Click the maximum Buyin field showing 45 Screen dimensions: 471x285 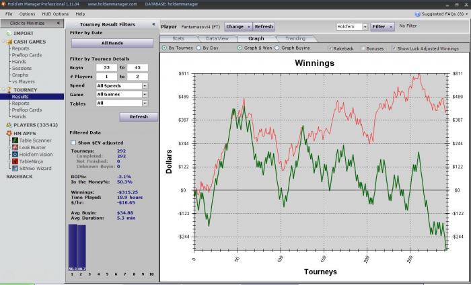[x=137, y=68]
